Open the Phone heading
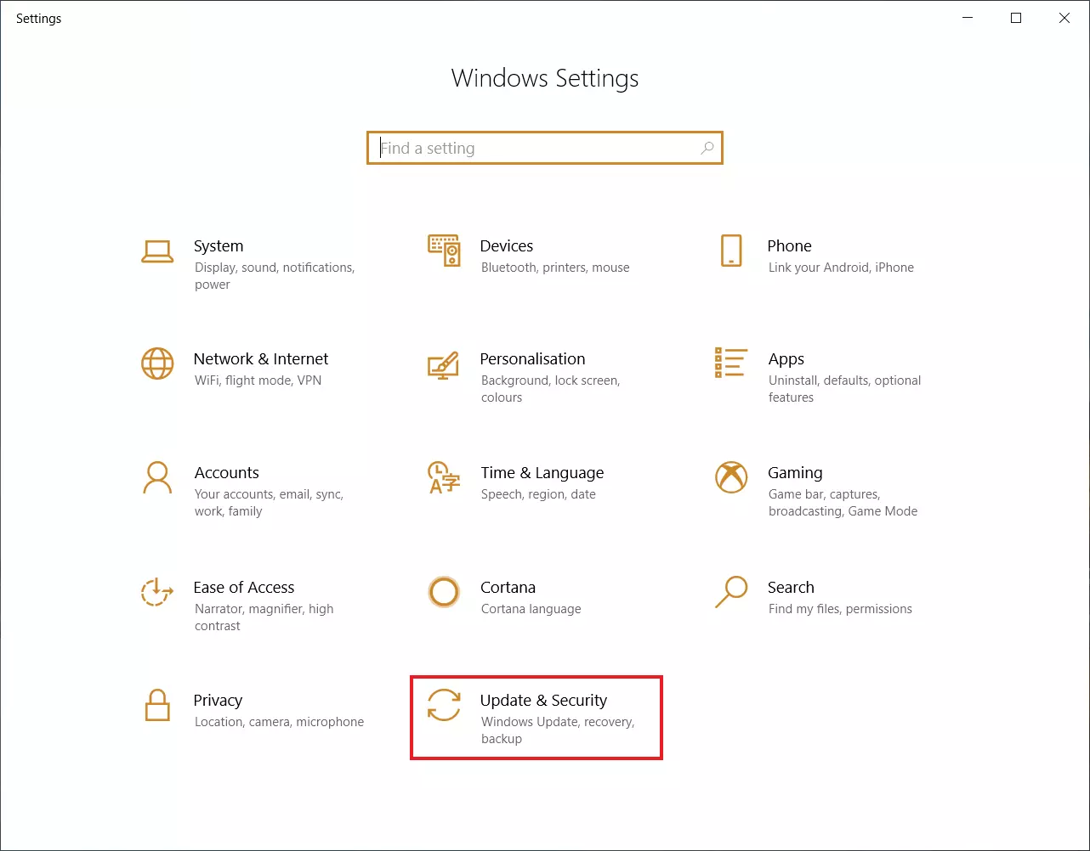 [789, 245]
